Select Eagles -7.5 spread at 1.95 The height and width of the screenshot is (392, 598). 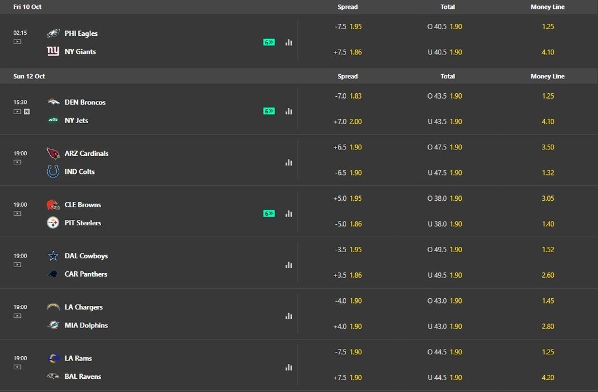point(347,27)
